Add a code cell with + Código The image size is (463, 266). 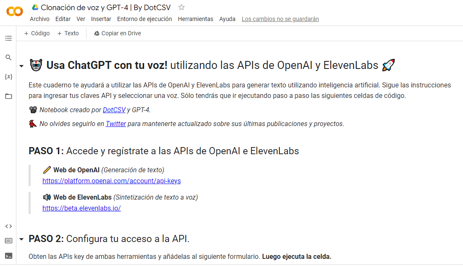coord(37,33)
